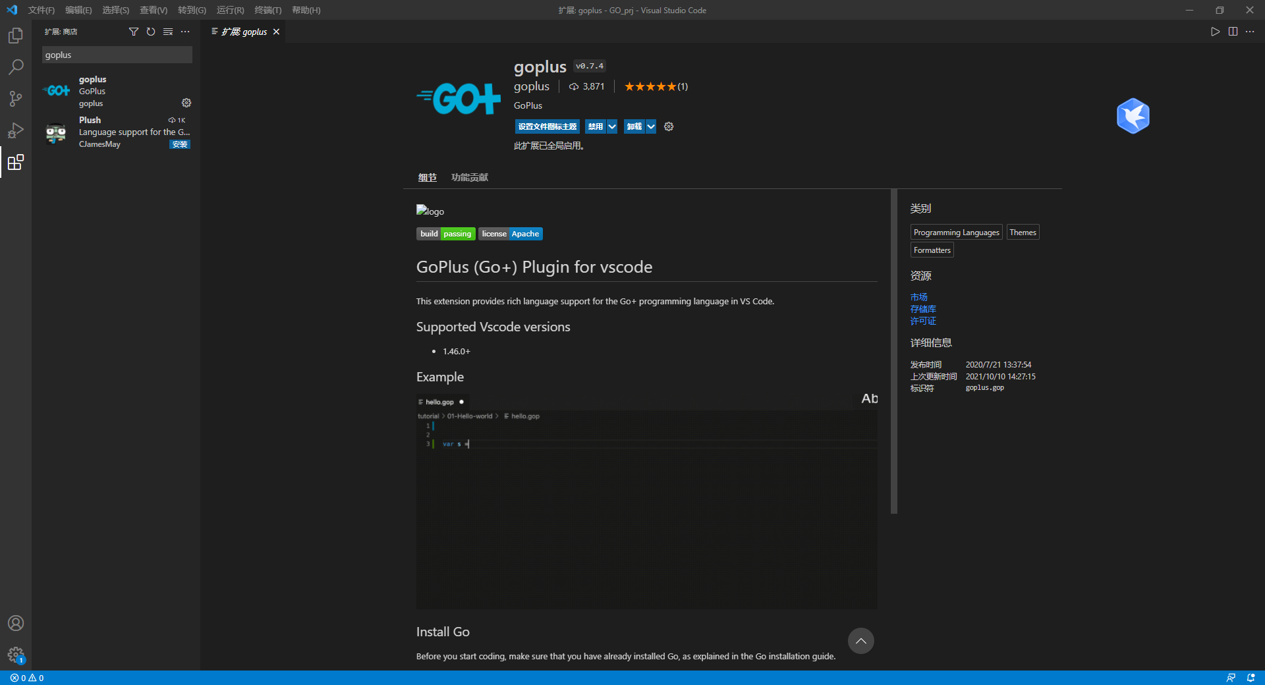Click the Themes category tag
The height and width of the screenshot is (685, 1265).
[x=1023, y=233]
